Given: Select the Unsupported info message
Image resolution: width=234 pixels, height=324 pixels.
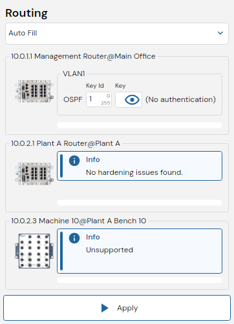Looking at the screenshot, I should click(109, 250).
